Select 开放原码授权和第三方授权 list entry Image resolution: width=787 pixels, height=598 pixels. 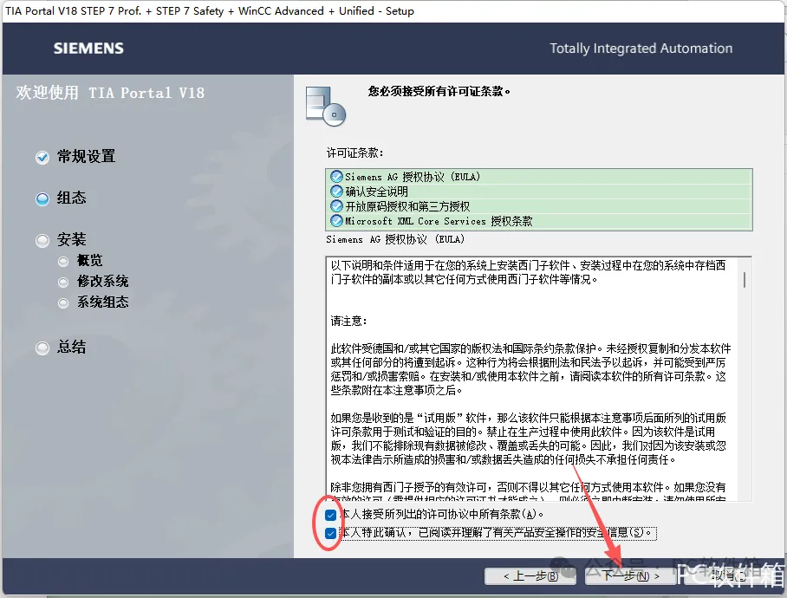point(538,206)
